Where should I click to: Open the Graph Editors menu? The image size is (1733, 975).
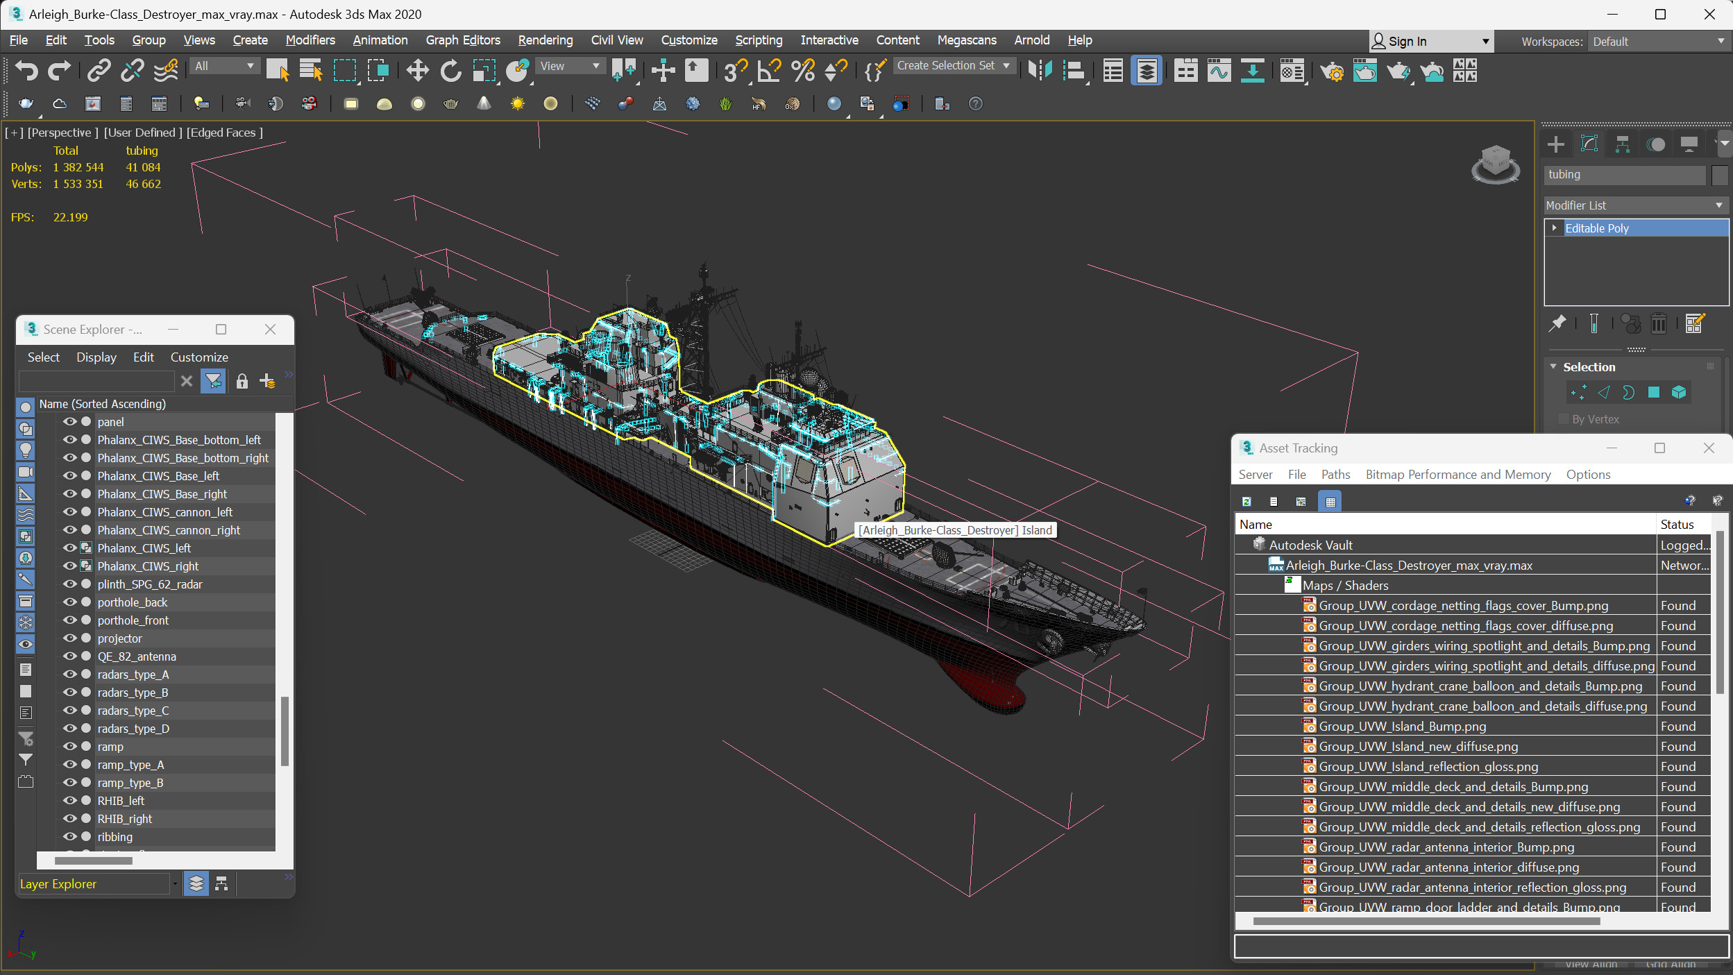(x=463, y=40)
